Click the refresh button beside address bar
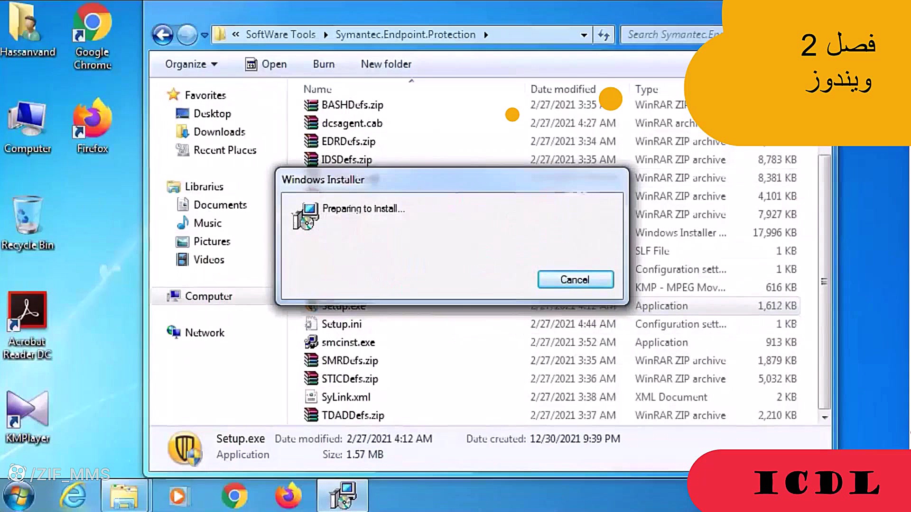Screen dimensions: 911x512 click(x=604, y=35)
